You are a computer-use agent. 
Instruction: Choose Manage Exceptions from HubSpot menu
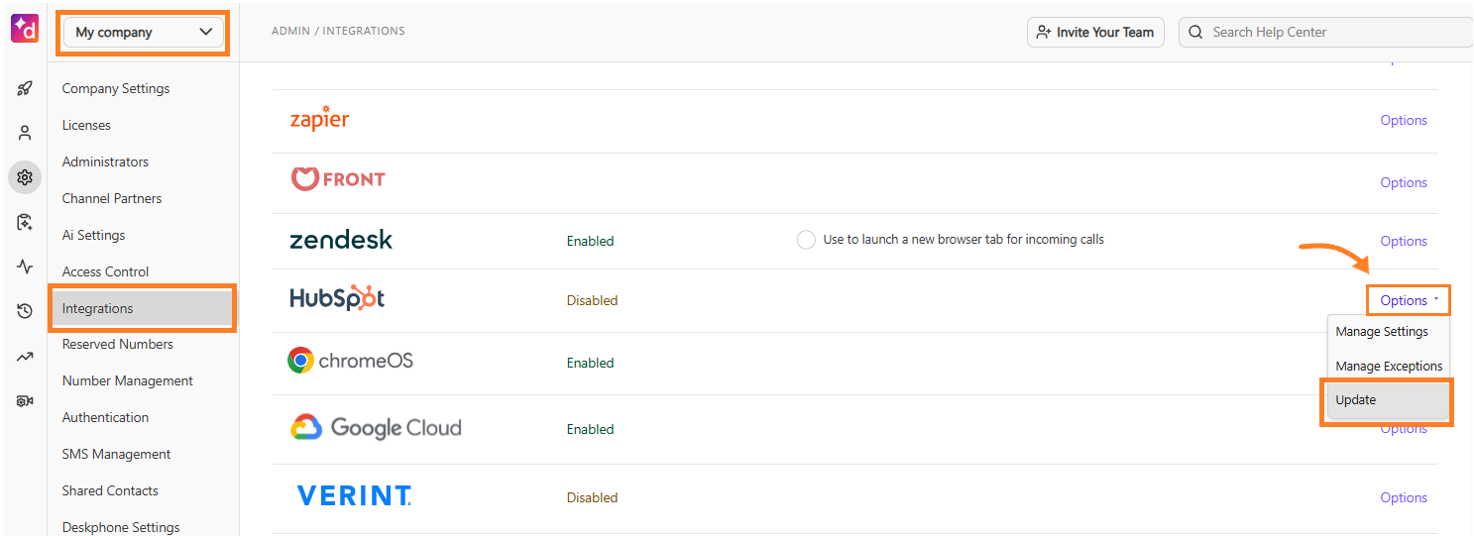pos(1388,366)
